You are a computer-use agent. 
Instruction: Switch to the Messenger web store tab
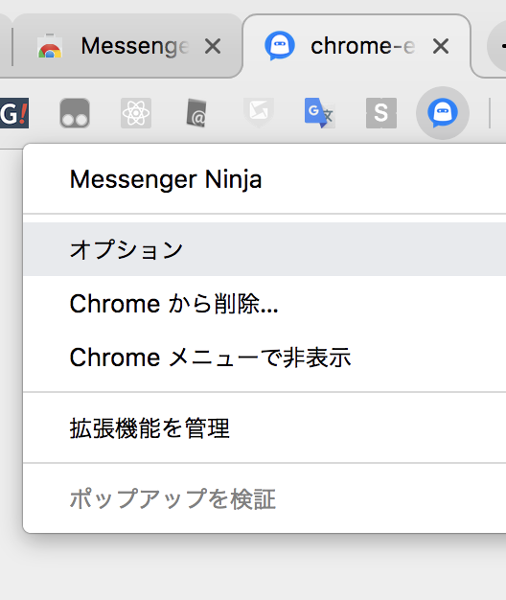pyautogui.click(x=126, y=46)
